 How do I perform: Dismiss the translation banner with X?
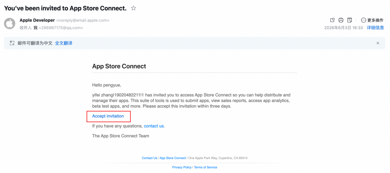[x=378, y=43]
